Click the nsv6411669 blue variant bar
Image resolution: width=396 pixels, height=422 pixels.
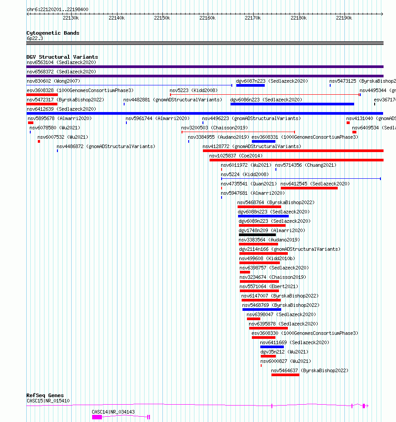[272, 347]
